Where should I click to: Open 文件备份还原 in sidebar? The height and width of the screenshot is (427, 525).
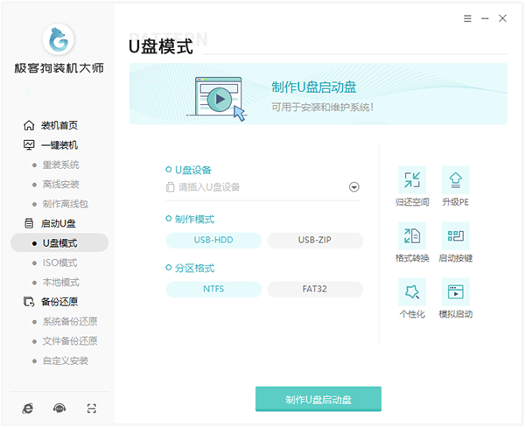pyautogui.click(x=70, y=341)
